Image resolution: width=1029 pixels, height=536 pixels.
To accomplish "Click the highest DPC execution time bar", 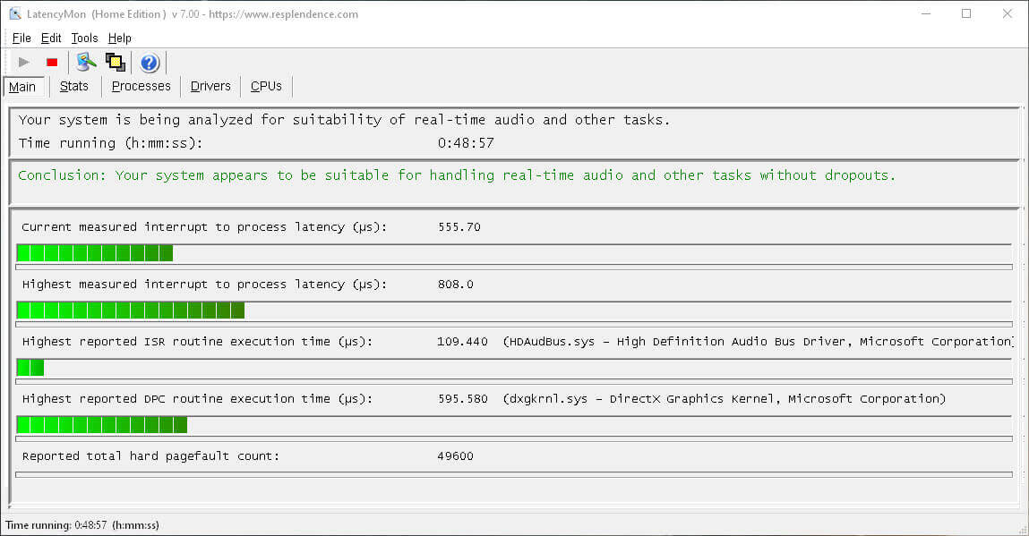I will tap(102, 425).
